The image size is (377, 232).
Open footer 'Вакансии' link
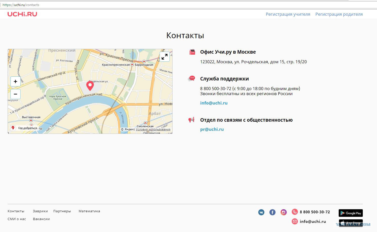pyautogui.click(x=41, y=219)
